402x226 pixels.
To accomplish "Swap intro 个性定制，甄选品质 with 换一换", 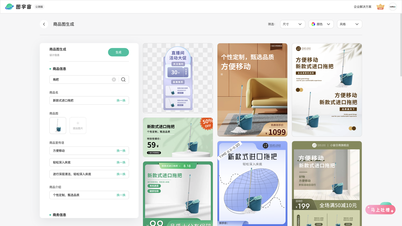I will pyautogui.click(x=121, y=195).
